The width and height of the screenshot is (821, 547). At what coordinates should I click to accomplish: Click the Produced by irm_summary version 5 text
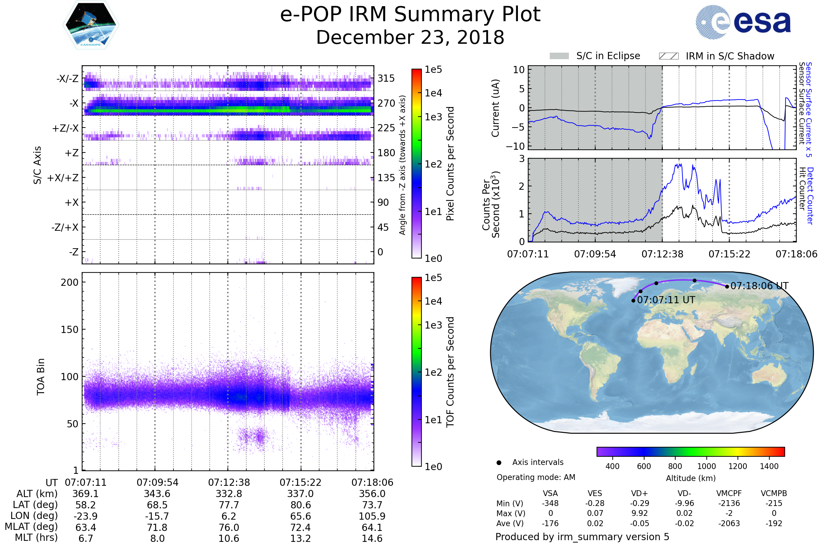click(x=582, y=537)
